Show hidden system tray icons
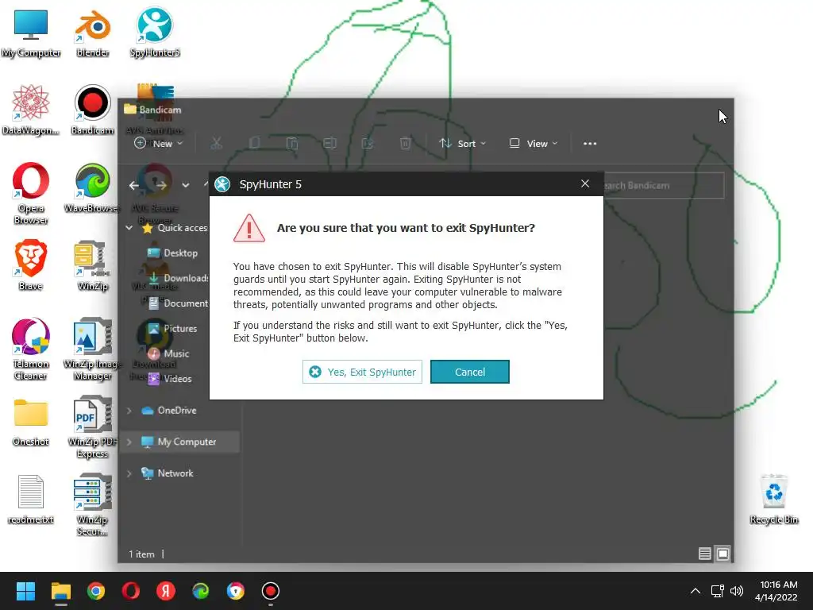The width and height of the screenshot is (813, 610). tap(695, 591)
